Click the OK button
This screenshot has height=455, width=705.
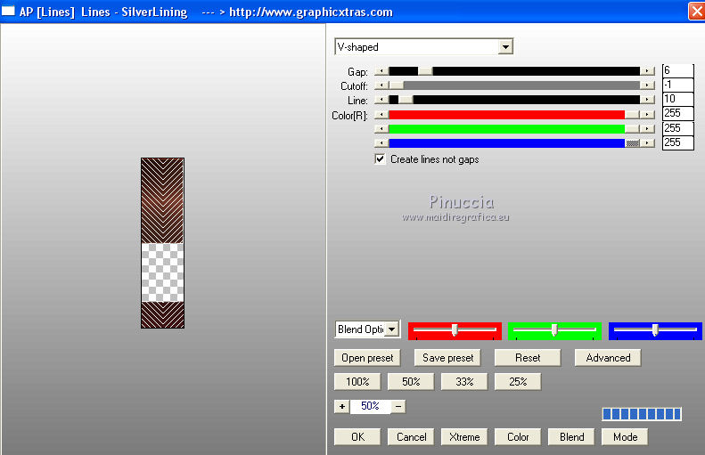(x=357, y=437)
